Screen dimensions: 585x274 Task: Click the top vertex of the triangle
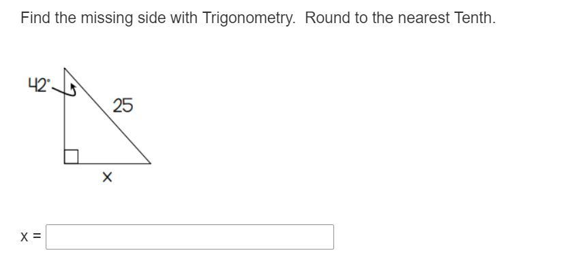[65, 69]
